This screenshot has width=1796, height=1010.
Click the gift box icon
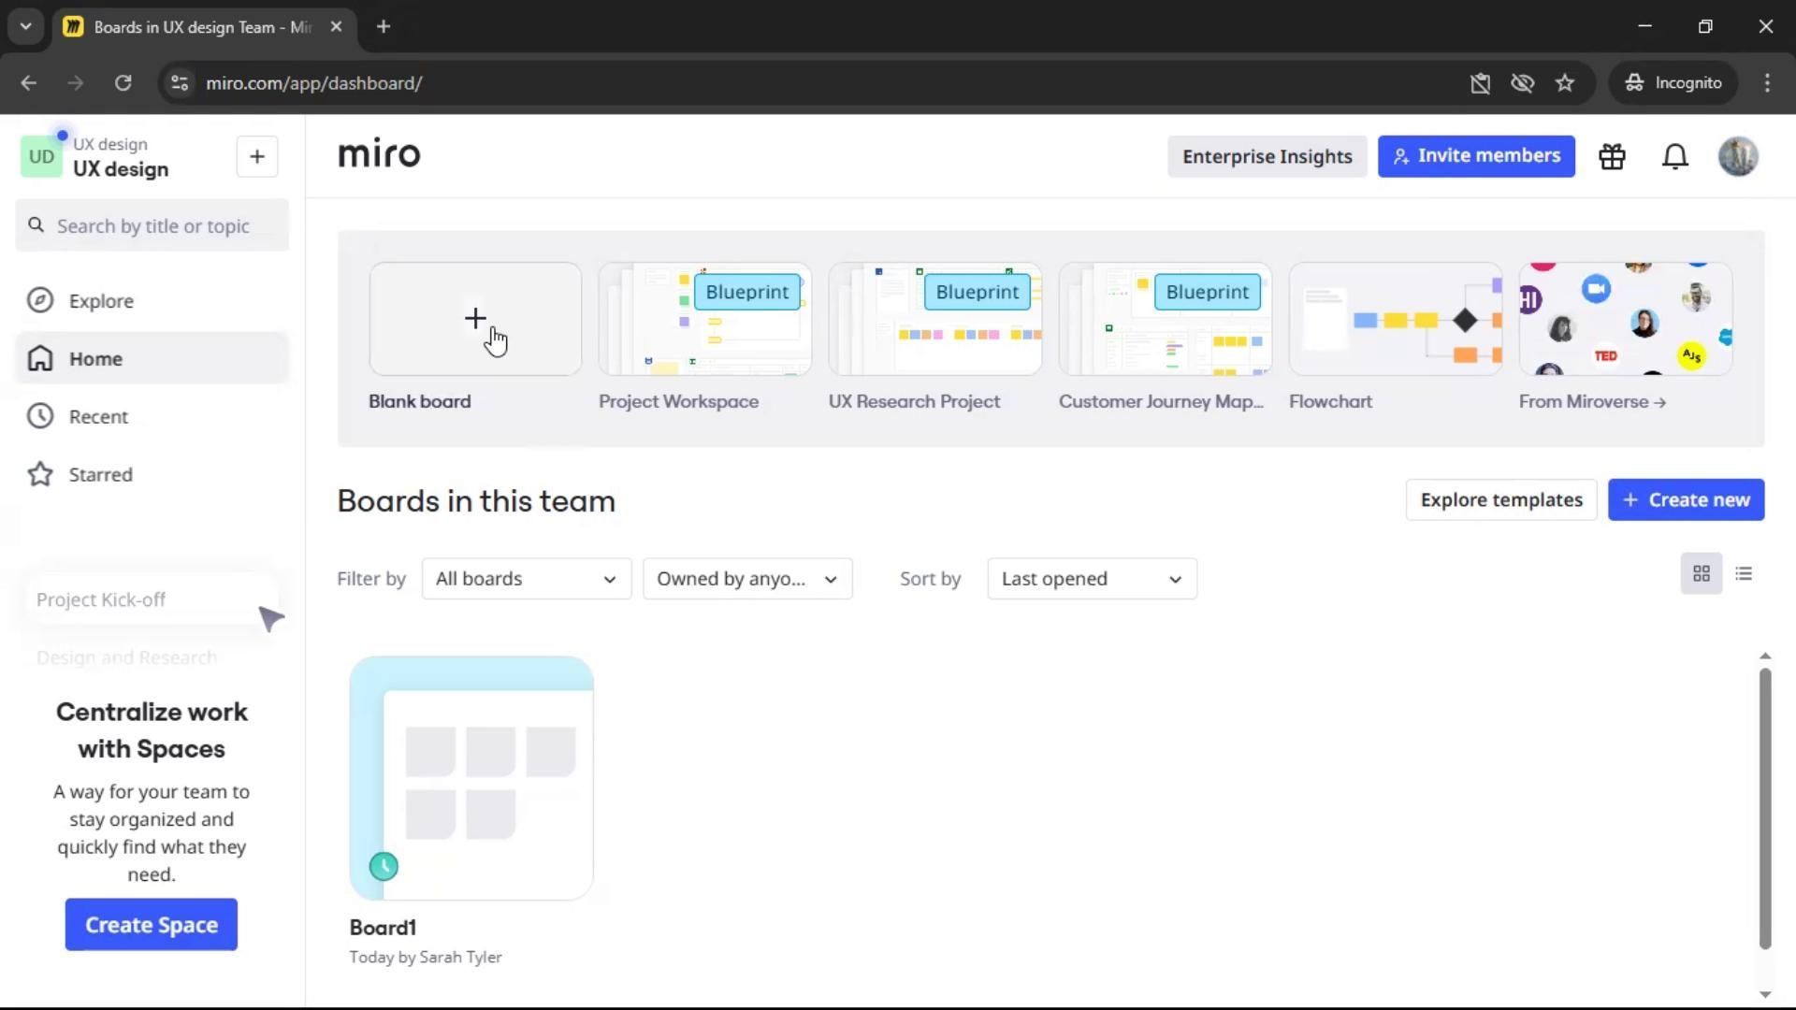1612,156
